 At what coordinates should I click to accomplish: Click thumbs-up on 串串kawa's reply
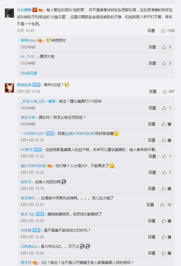pos(166,47)
